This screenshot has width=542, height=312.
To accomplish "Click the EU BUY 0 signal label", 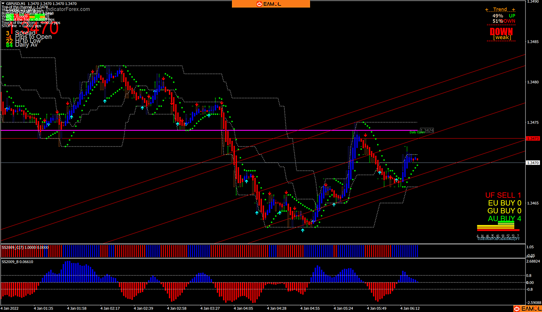I will tap(504, 203).
